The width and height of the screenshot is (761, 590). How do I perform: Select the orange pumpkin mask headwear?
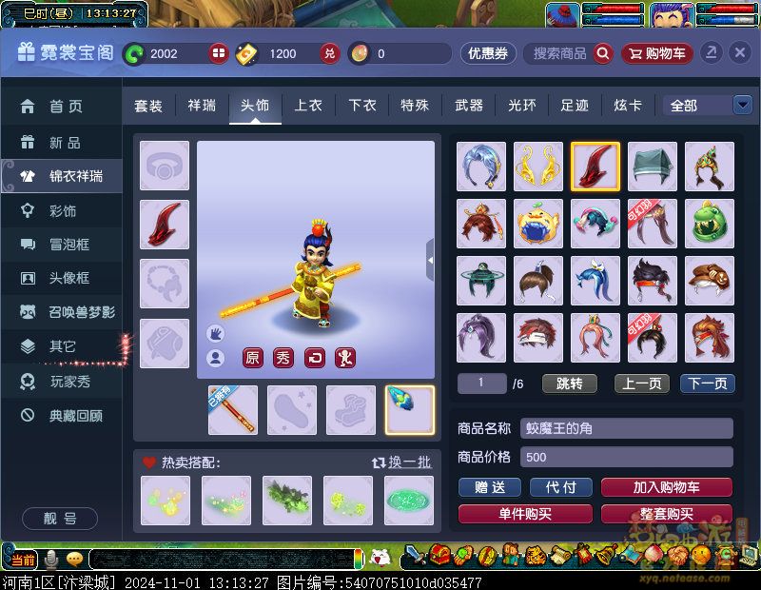[x=538, y=224]
